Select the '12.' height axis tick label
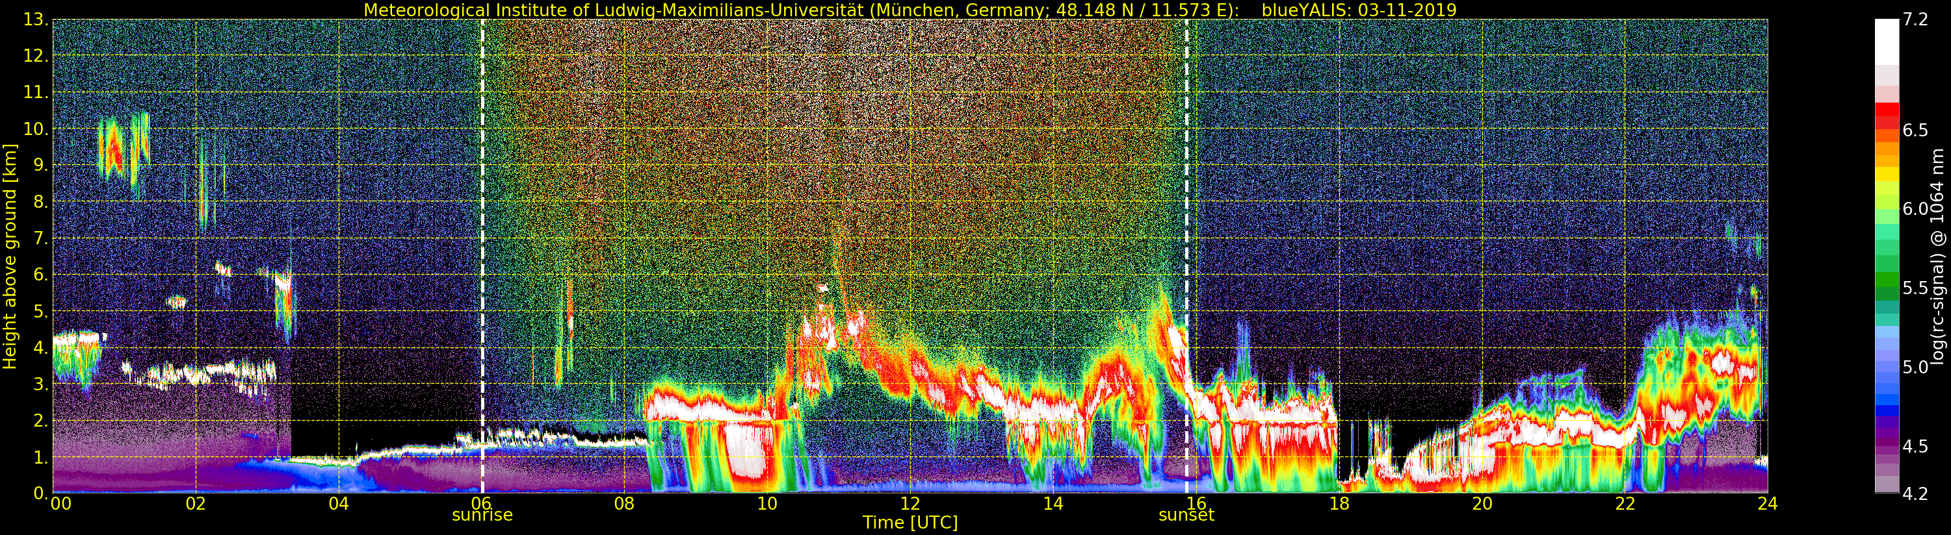 click(36, 56)
